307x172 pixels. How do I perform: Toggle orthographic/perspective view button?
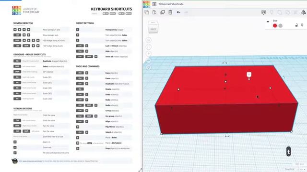click(x=149, y=67)
